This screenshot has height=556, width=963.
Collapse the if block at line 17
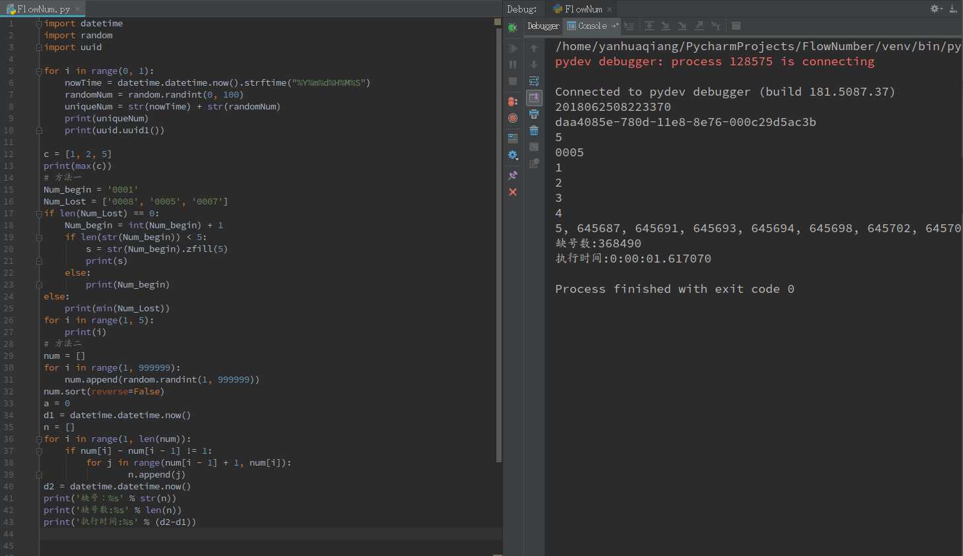39,214
